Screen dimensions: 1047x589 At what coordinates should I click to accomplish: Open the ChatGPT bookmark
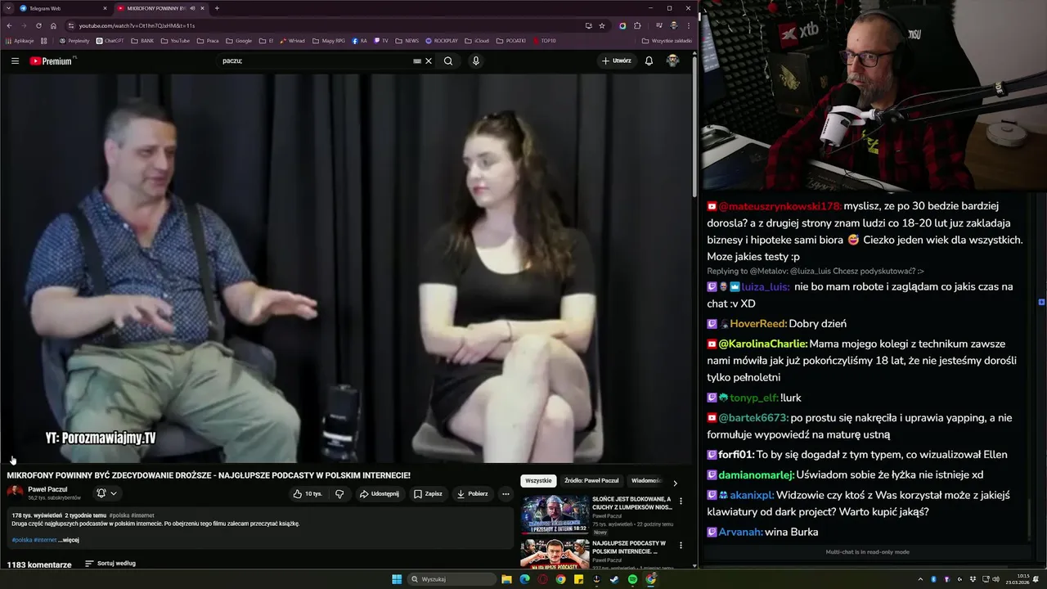(110, 40)
